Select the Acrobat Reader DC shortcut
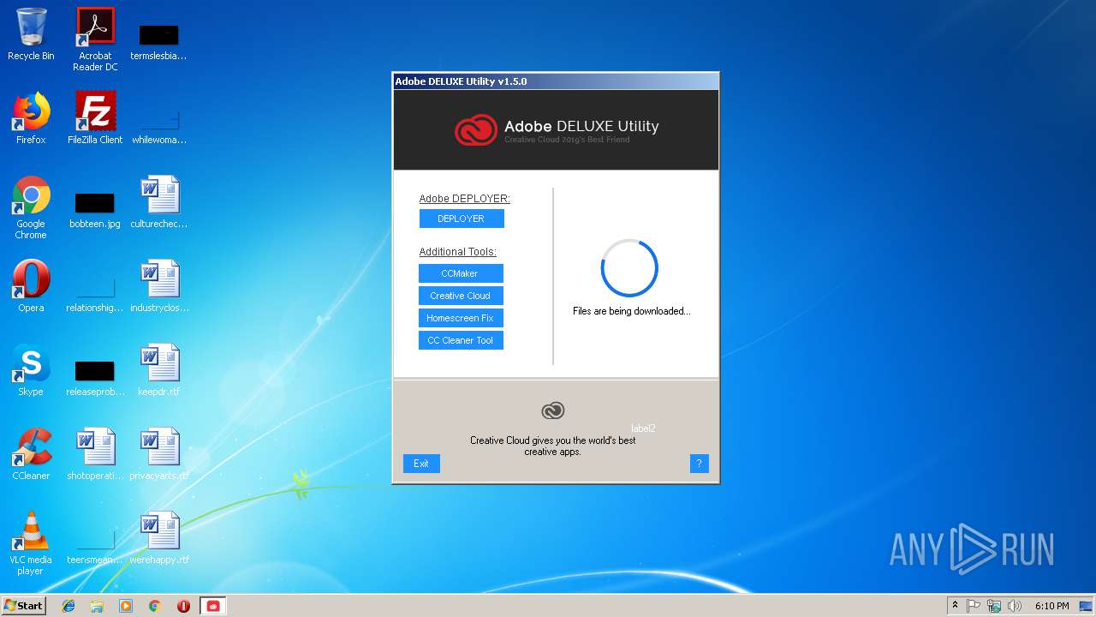 (95, 40)
